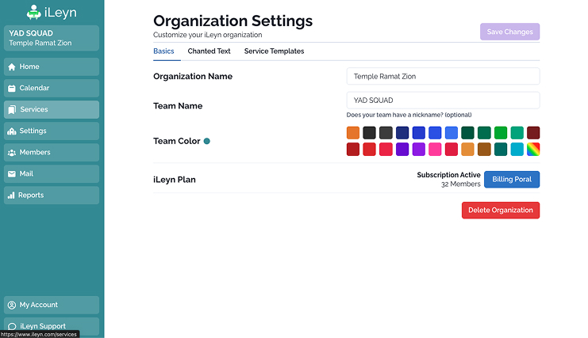Viewport: 588px width, 338px height.
Task: Select the navy blue color swatch
Action: pyautogui.click(x=402, y=133)
